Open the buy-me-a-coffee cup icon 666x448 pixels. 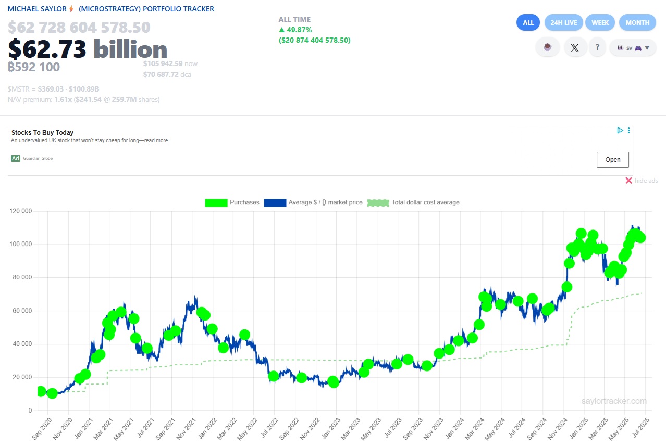click(x=547, y=47)
